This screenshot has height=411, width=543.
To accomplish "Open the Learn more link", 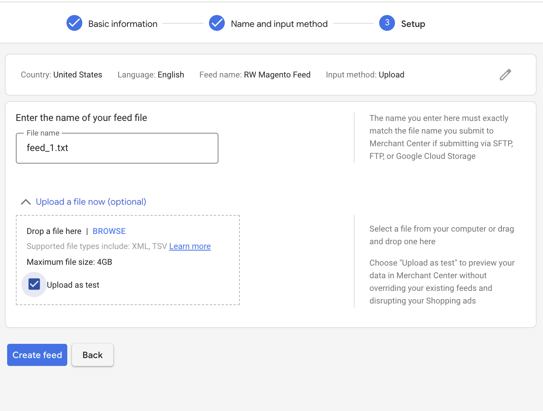I will 190,246.
